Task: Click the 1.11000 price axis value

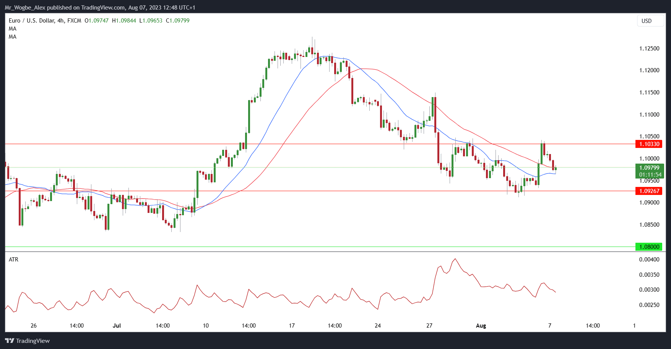Action: coord(649,115)
